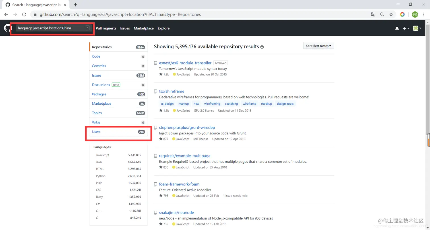Go back to previous page
Screen dimensions: 430x230
pos(6,14)
